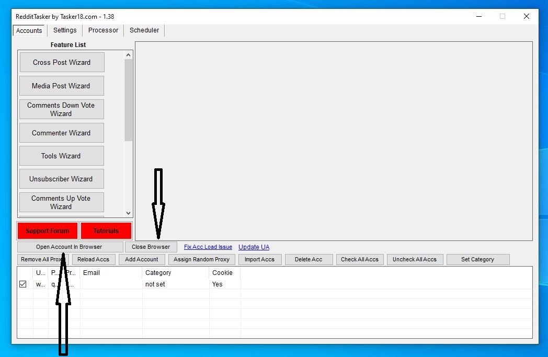Open Comments Up Vote Wizard
The image size is (548, 357).
(62, 202)
